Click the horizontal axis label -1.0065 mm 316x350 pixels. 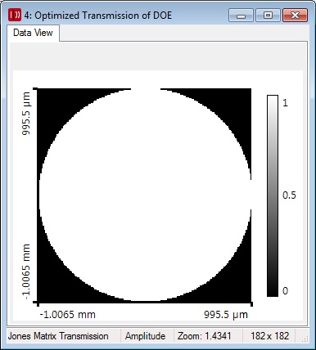[68, 315]
